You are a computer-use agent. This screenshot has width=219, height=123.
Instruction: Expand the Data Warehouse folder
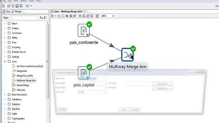tap(5, 95)
